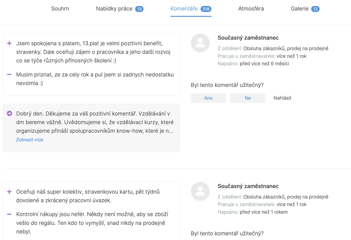
Task: Click the 13 job offers count badge
Action: pyautogui.click(x=139, y=9)
